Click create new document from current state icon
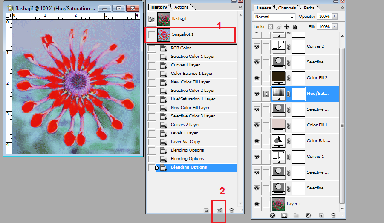This screenshot has height=223, width=384. click(206, 210)
